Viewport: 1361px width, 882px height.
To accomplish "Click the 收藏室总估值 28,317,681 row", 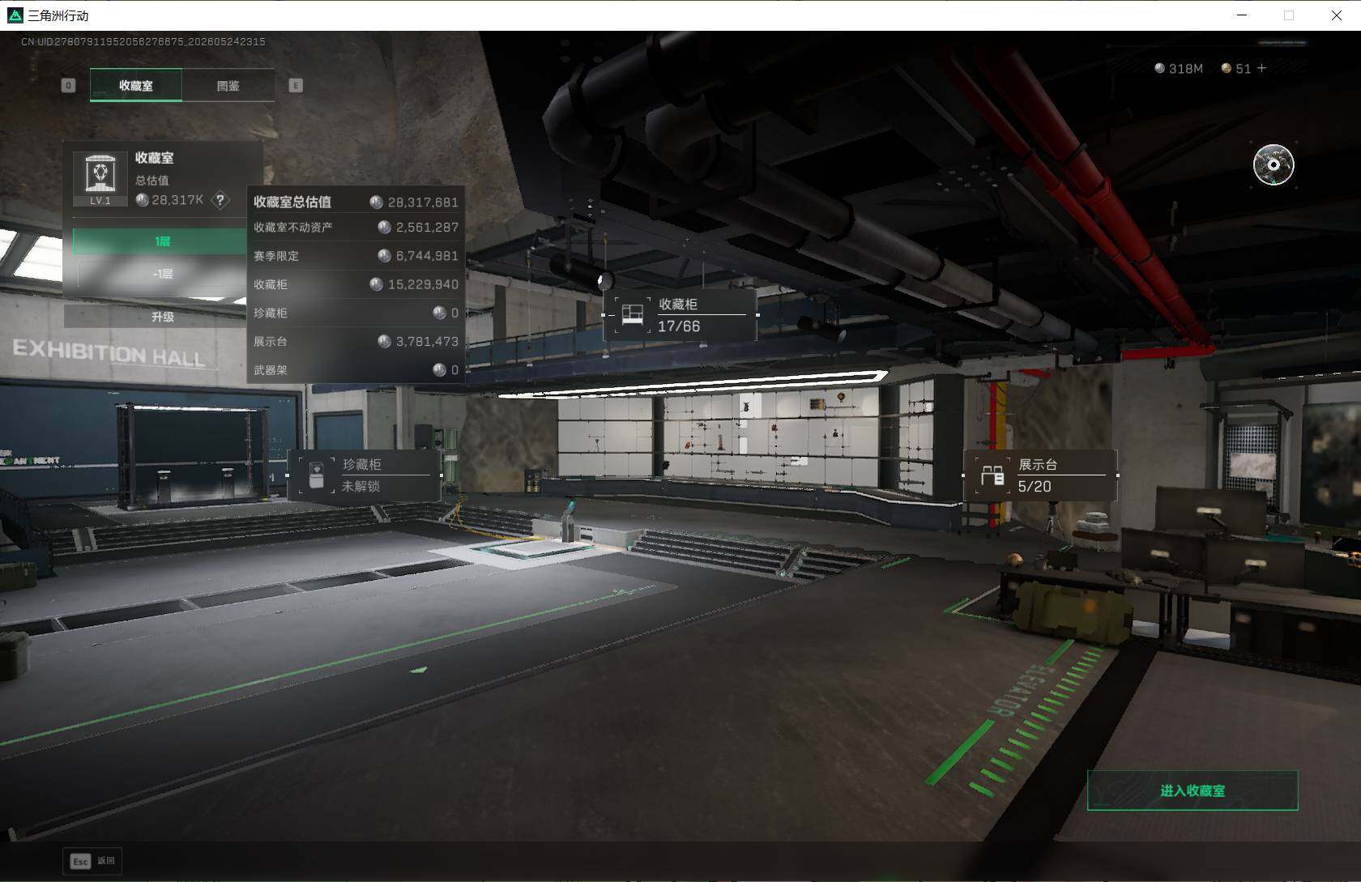I will pos(356,202).
